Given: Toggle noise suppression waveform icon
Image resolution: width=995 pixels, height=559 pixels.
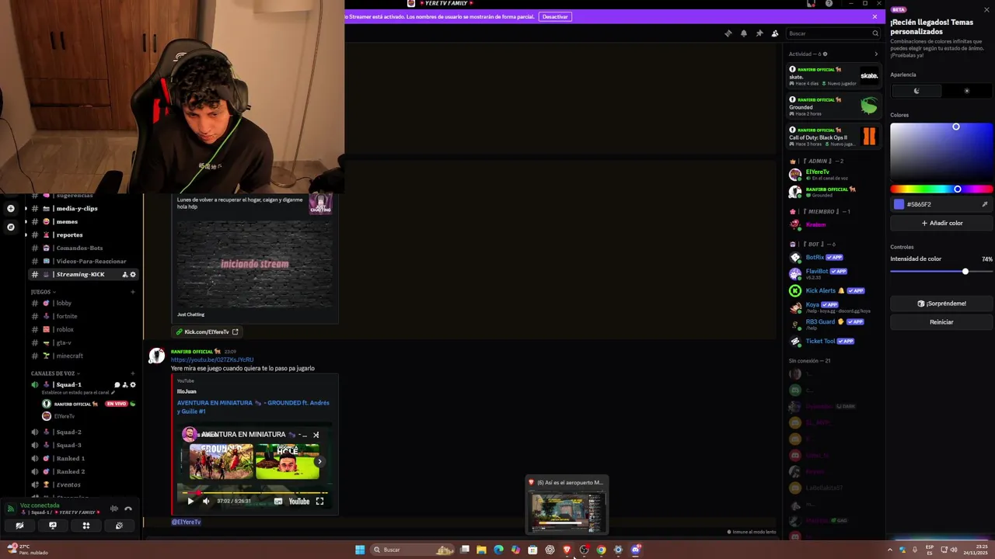Looking at the screenshot, I should point(114,509).
